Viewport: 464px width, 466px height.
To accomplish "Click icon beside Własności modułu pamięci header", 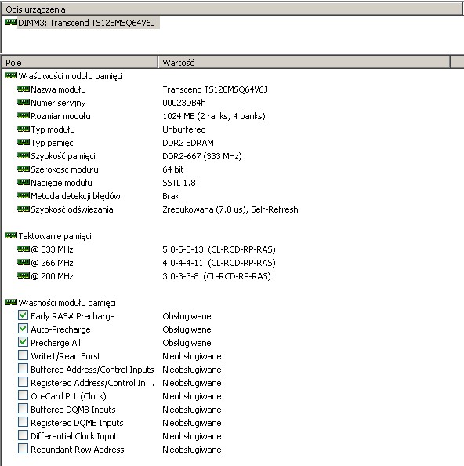I will [x=11, y=303].
